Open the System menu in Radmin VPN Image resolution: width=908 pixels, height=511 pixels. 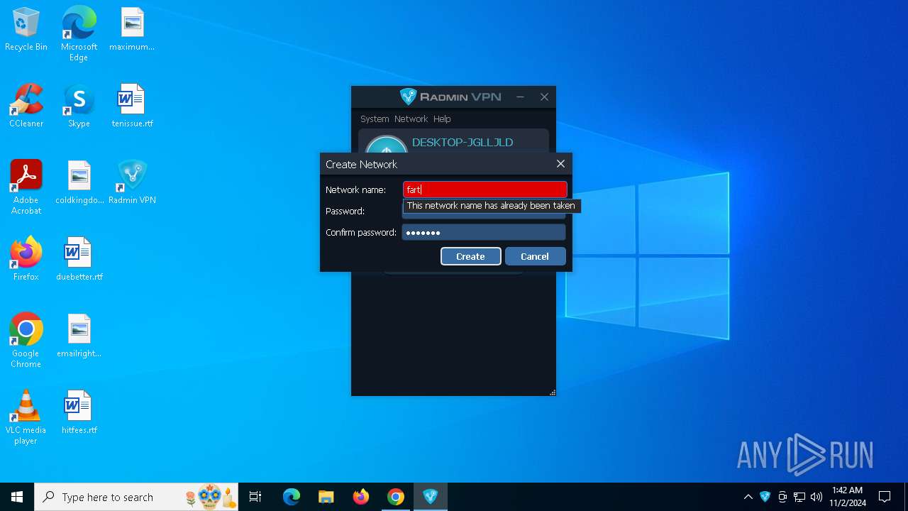tap(375, 119)
